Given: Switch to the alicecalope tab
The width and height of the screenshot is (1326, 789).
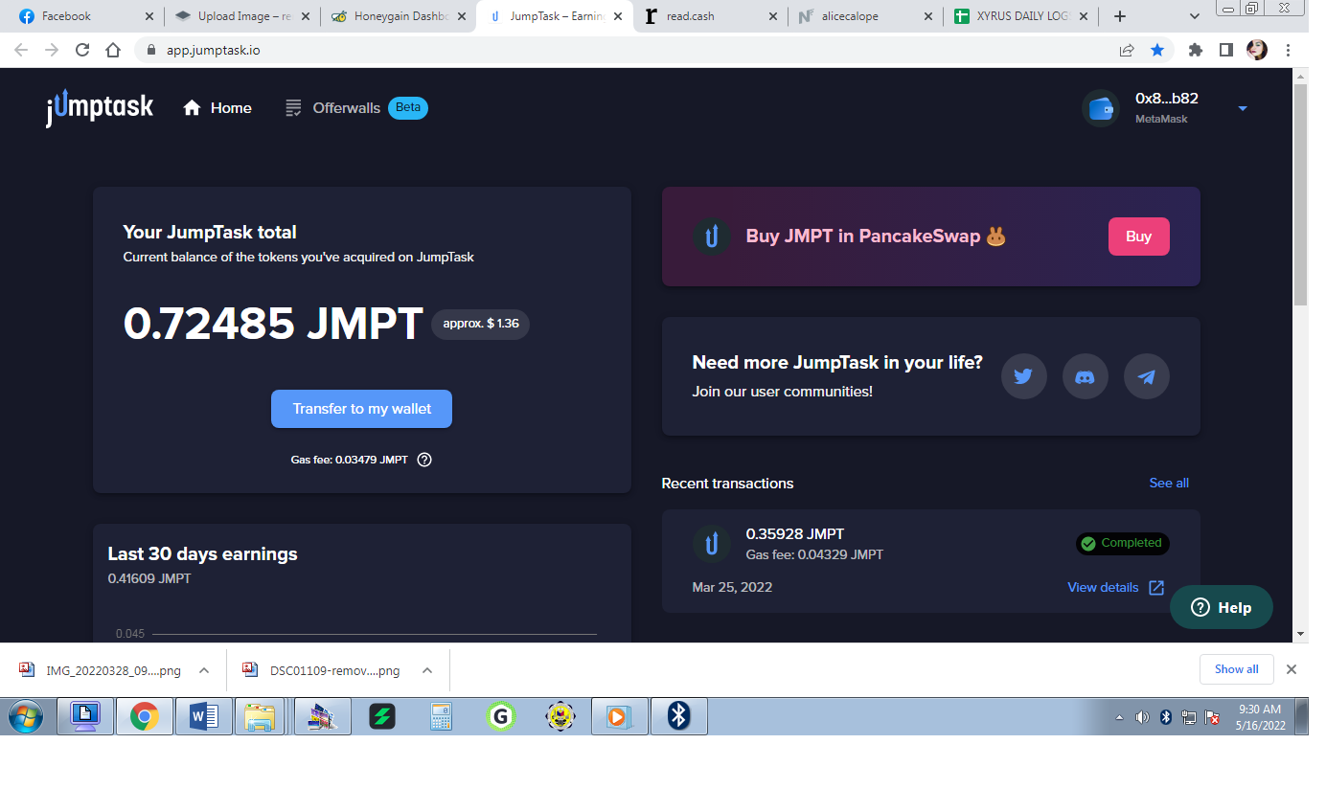Looking at the screenshot, I should tap(864, 16).
